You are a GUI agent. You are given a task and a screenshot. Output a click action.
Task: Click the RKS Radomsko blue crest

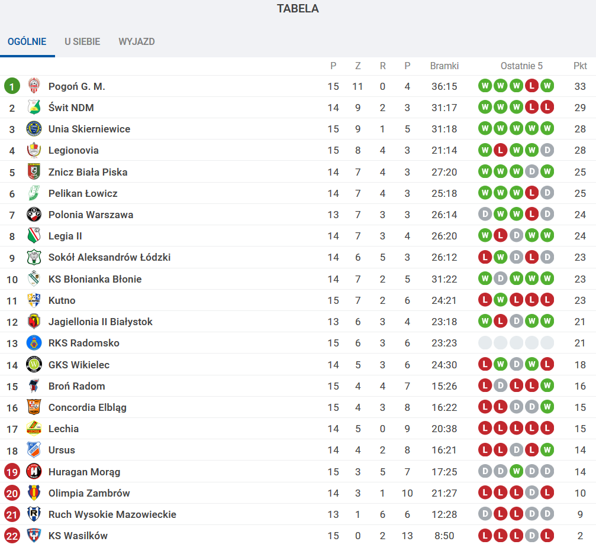pos(34,343)
